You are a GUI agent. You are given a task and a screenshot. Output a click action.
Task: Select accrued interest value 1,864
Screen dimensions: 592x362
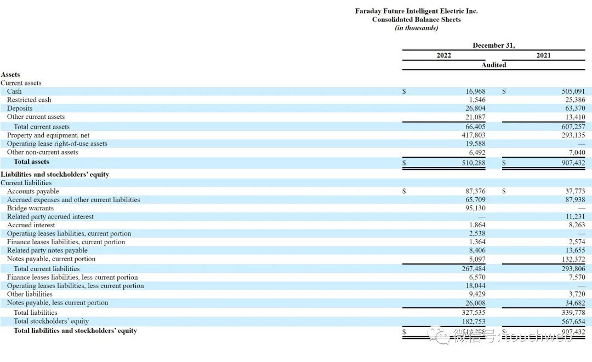click(477, 225)
